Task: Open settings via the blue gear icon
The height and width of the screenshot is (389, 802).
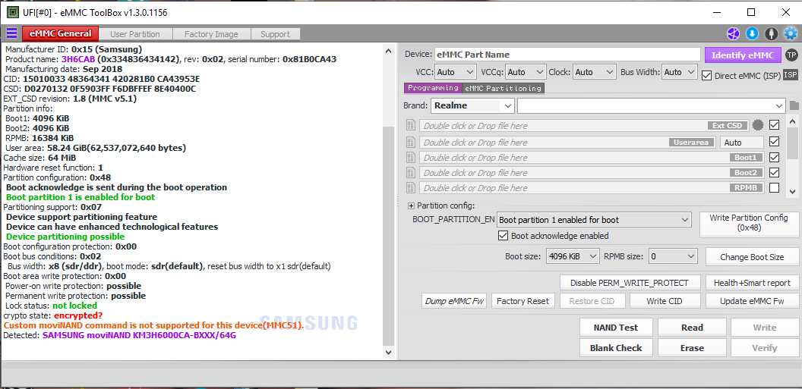Action: pyautogui.click(x=791, y=34)
